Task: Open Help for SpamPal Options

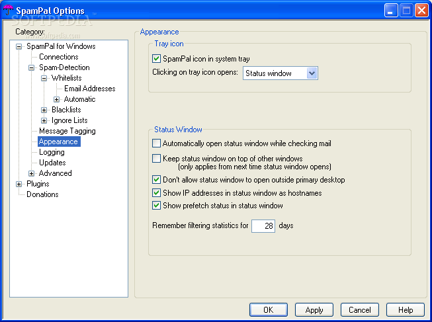Action: [406, 310]
